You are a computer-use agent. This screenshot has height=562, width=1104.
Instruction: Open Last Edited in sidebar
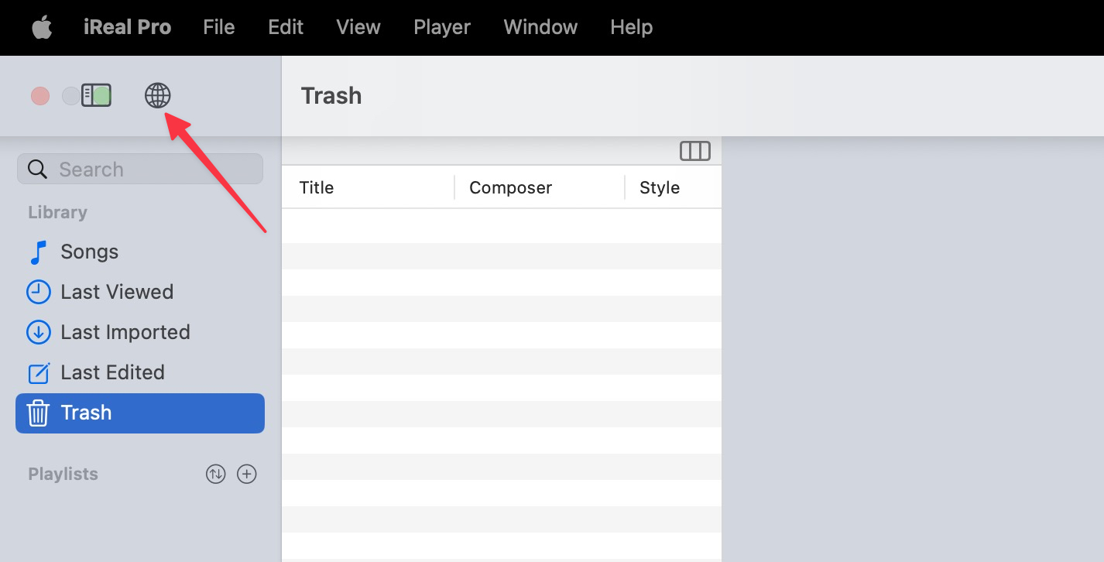tap(112, 372)
